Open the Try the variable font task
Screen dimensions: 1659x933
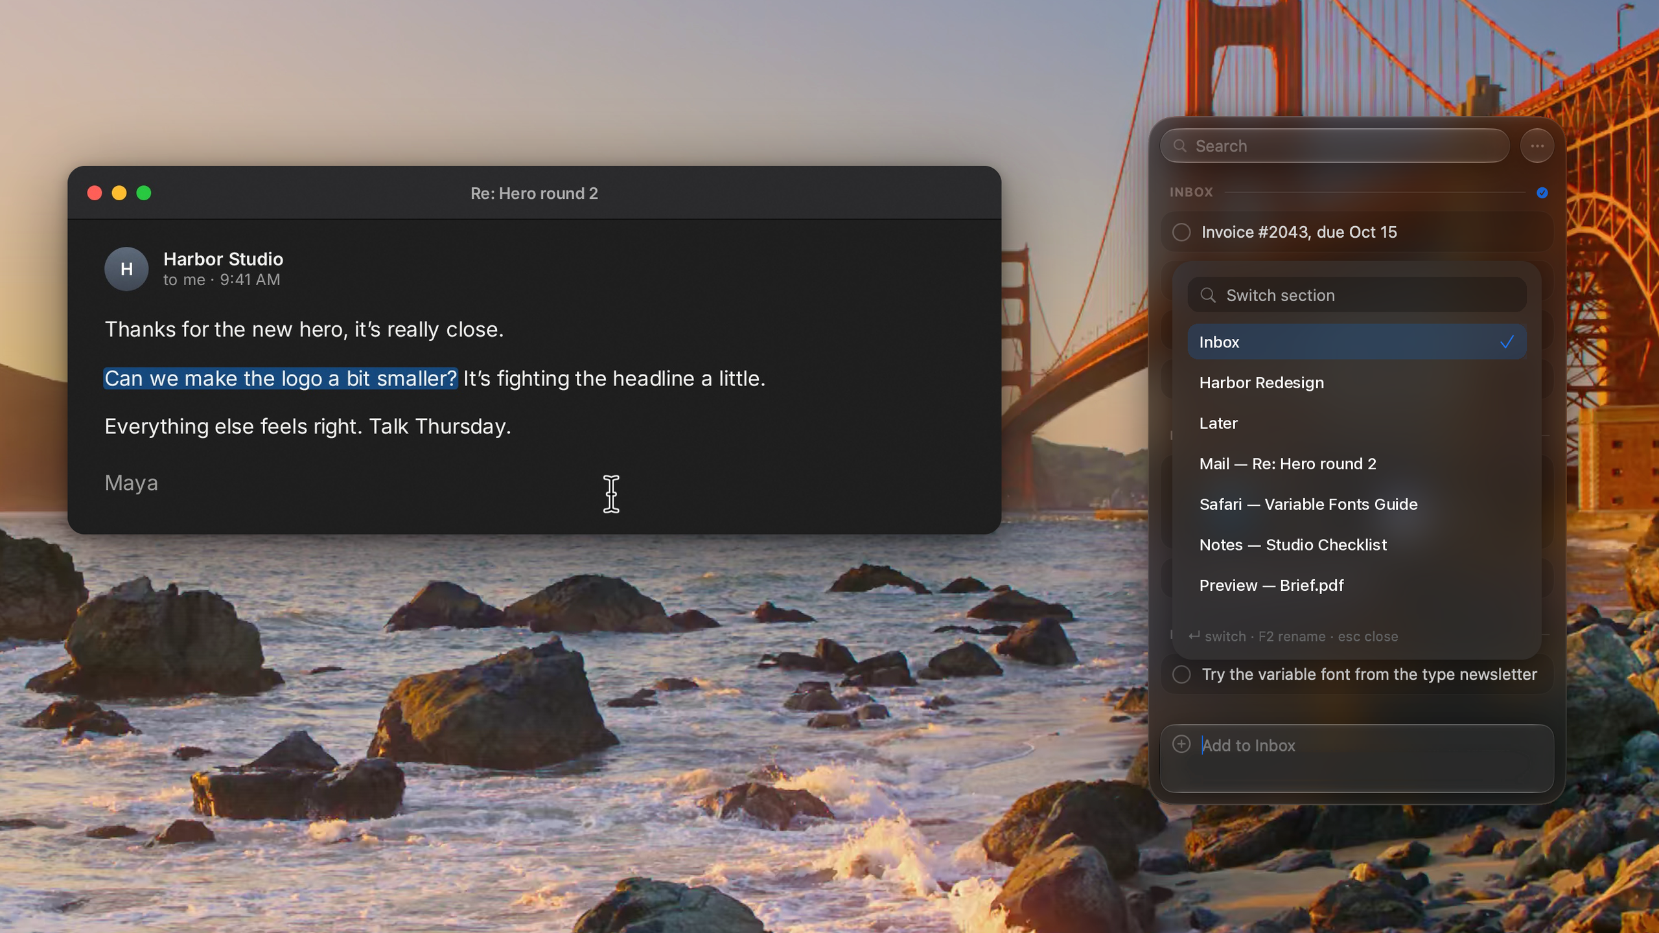1356,674
